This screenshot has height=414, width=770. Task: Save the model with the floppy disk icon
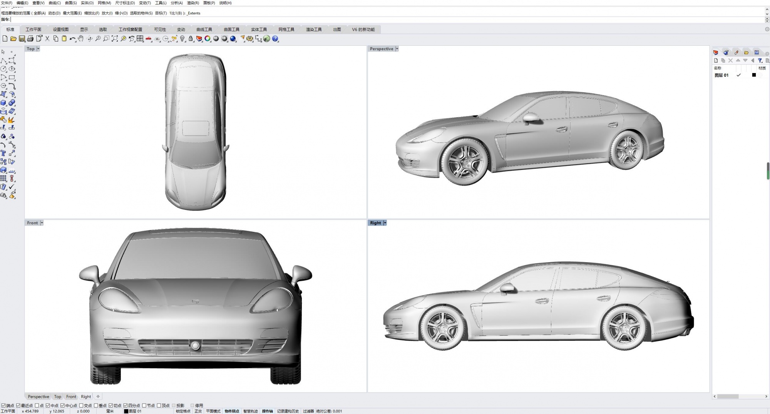(22, 38)
